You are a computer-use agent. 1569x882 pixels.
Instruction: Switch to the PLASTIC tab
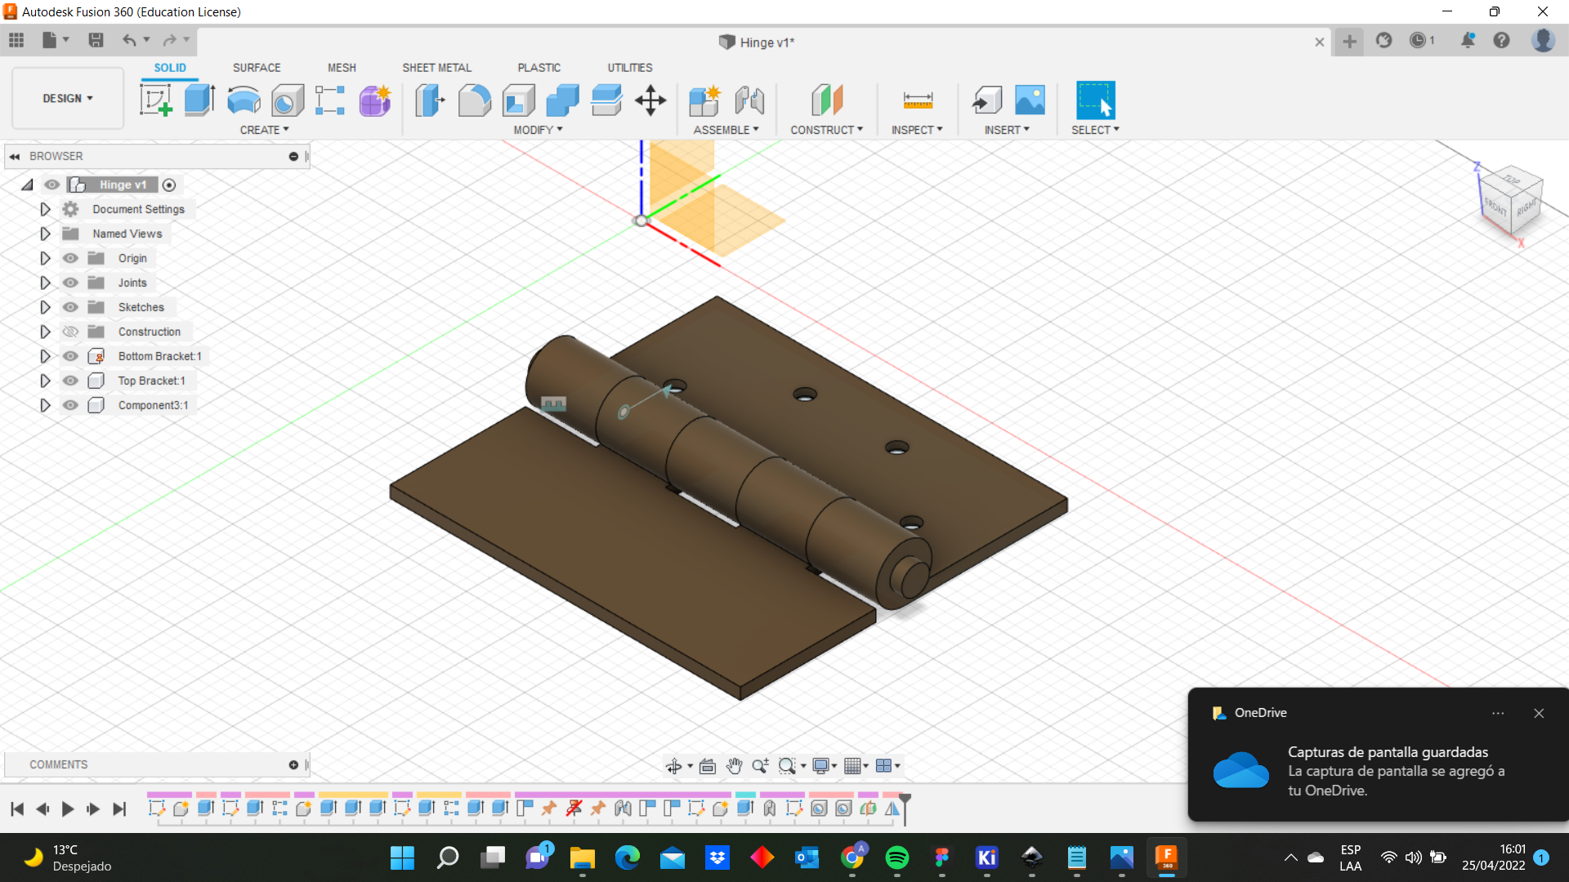(539, 68)
